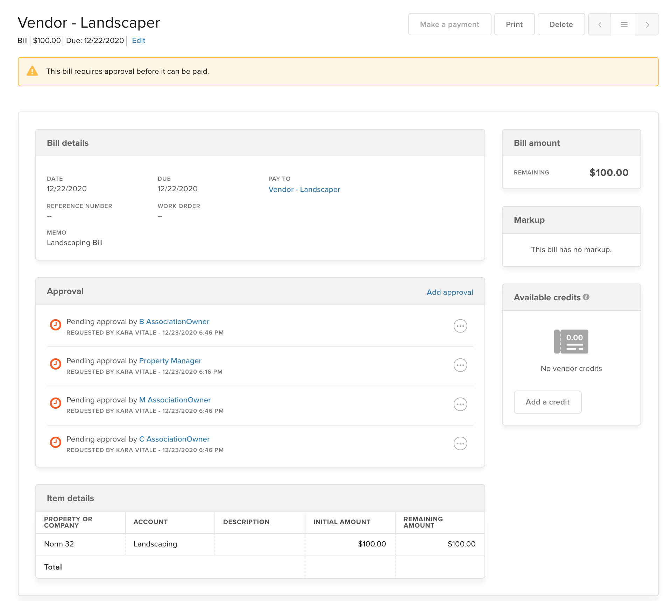This screenshot has width=665, height=601.
Task: Click the next bill arrow icon
Action: click(647, 24)
